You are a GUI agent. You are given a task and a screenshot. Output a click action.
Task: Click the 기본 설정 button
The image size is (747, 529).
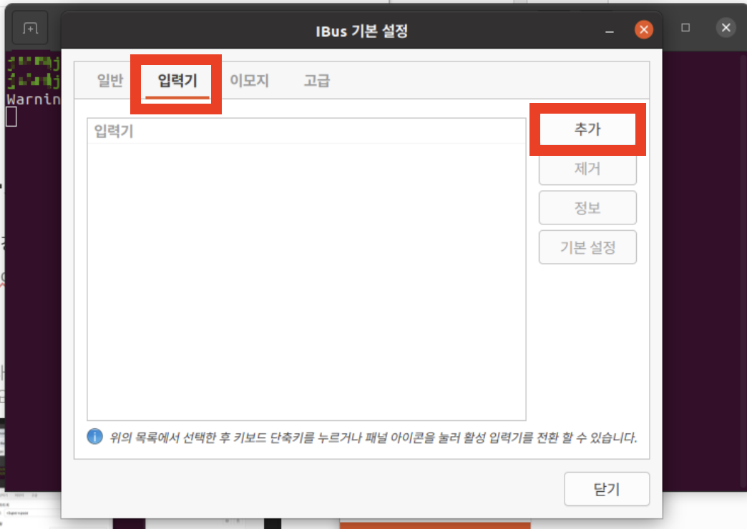[587, 247]
